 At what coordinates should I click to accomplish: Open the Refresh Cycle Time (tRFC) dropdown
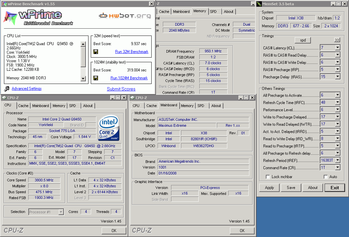click(337, 102)
